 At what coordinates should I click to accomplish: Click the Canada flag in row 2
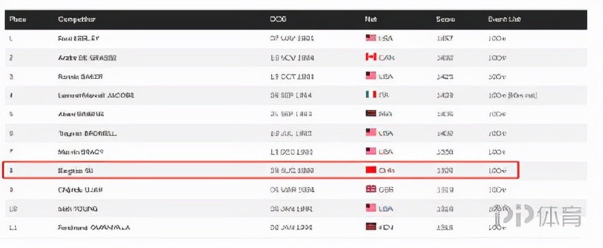371,57
